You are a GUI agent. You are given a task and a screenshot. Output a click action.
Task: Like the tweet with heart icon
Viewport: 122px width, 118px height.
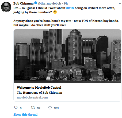[50, 108]
